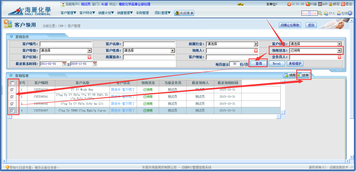The height and width of the screenshot is (172, 356).
Task: Clear the 领用人 field with red X
Action: (256, 51)
